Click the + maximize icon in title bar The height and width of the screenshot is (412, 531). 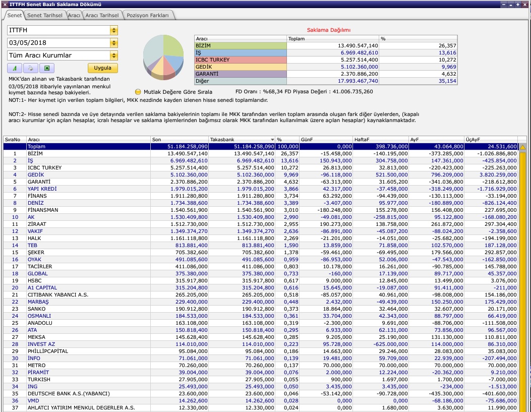pos(517,5)
